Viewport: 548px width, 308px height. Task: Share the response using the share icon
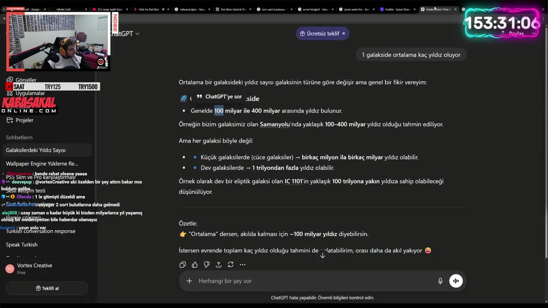pyautogui.click(x=219, y=265)
